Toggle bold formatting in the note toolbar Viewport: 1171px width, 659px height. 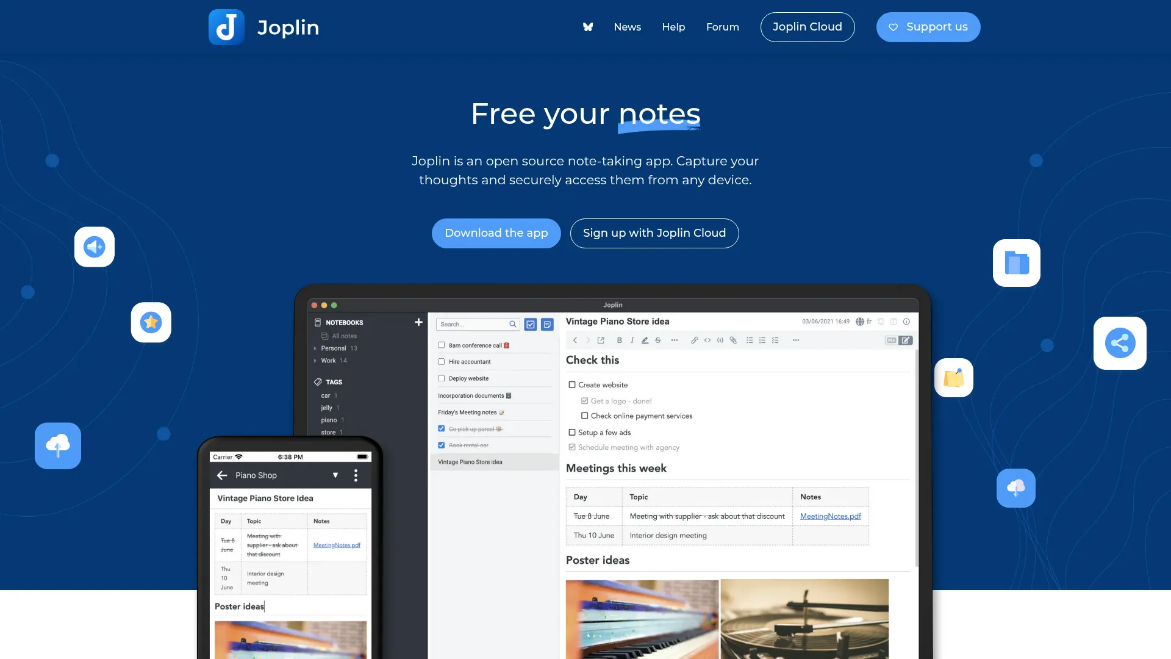(619, 340)
